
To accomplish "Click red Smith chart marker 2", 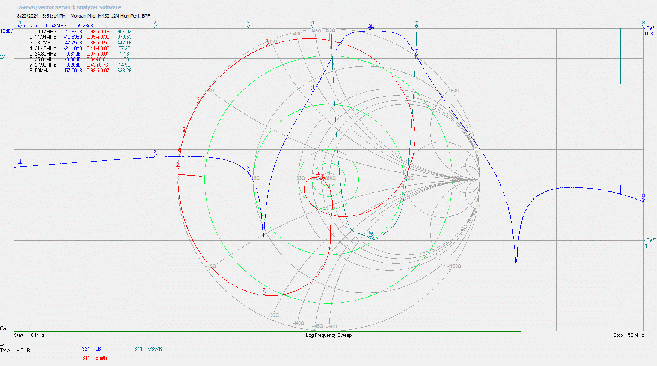I will coord(184,131).
